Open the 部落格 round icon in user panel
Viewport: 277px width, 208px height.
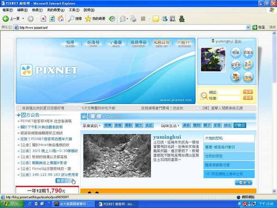[248, 53]
